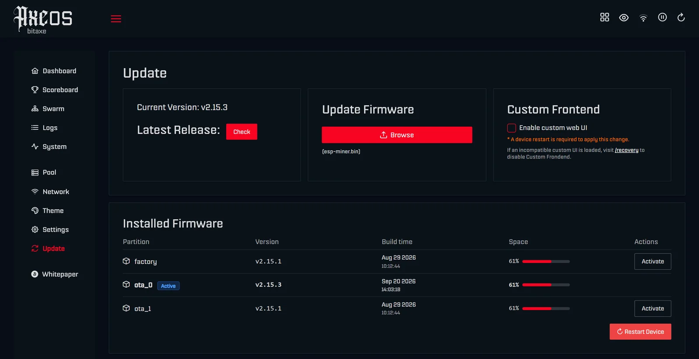Go to Settings in sidebar
The image size is (699, 359).
(x=50, y=230)
